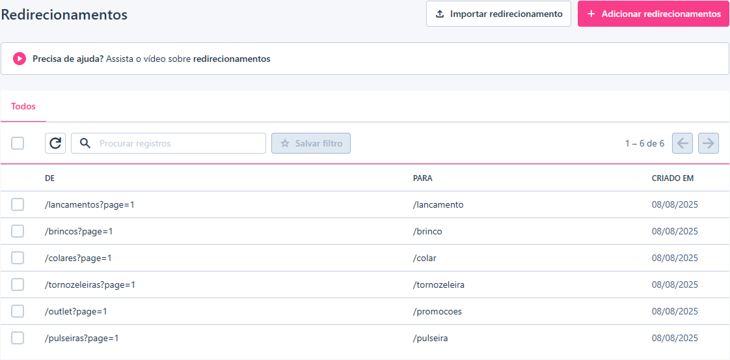Click the refresh records icon

[x=55, y=143]
